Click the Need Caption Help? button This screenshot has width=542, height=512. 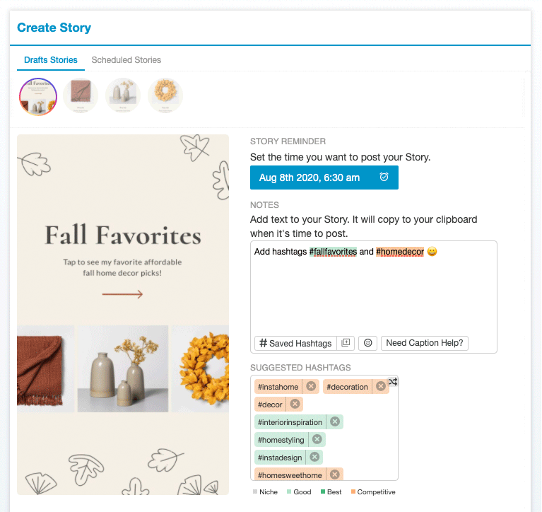point(425,343)
